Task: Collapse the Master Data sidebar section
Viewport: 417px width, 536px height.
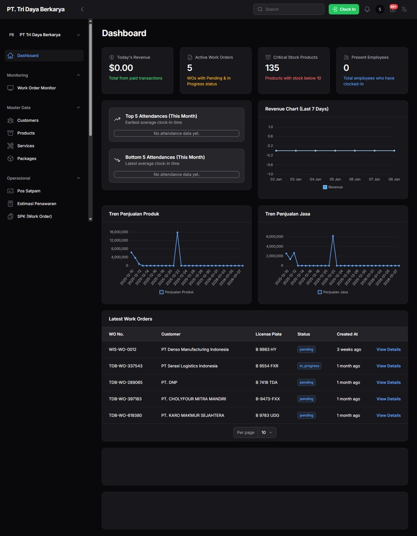Action: (x=78, y=108)
